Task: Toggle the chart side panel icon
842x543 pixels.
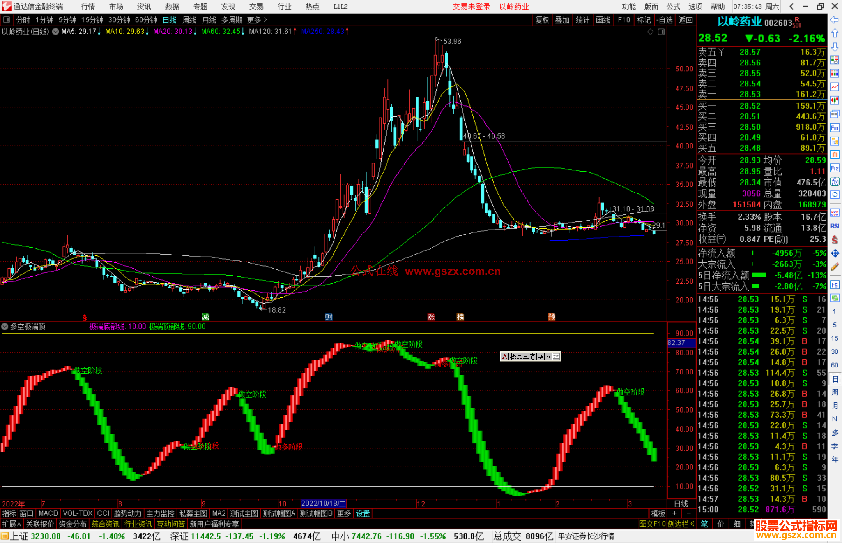Action: coord(661,32)
